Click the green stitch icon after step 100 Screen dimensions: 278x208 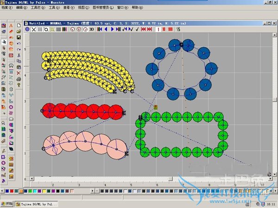point(178,29)
